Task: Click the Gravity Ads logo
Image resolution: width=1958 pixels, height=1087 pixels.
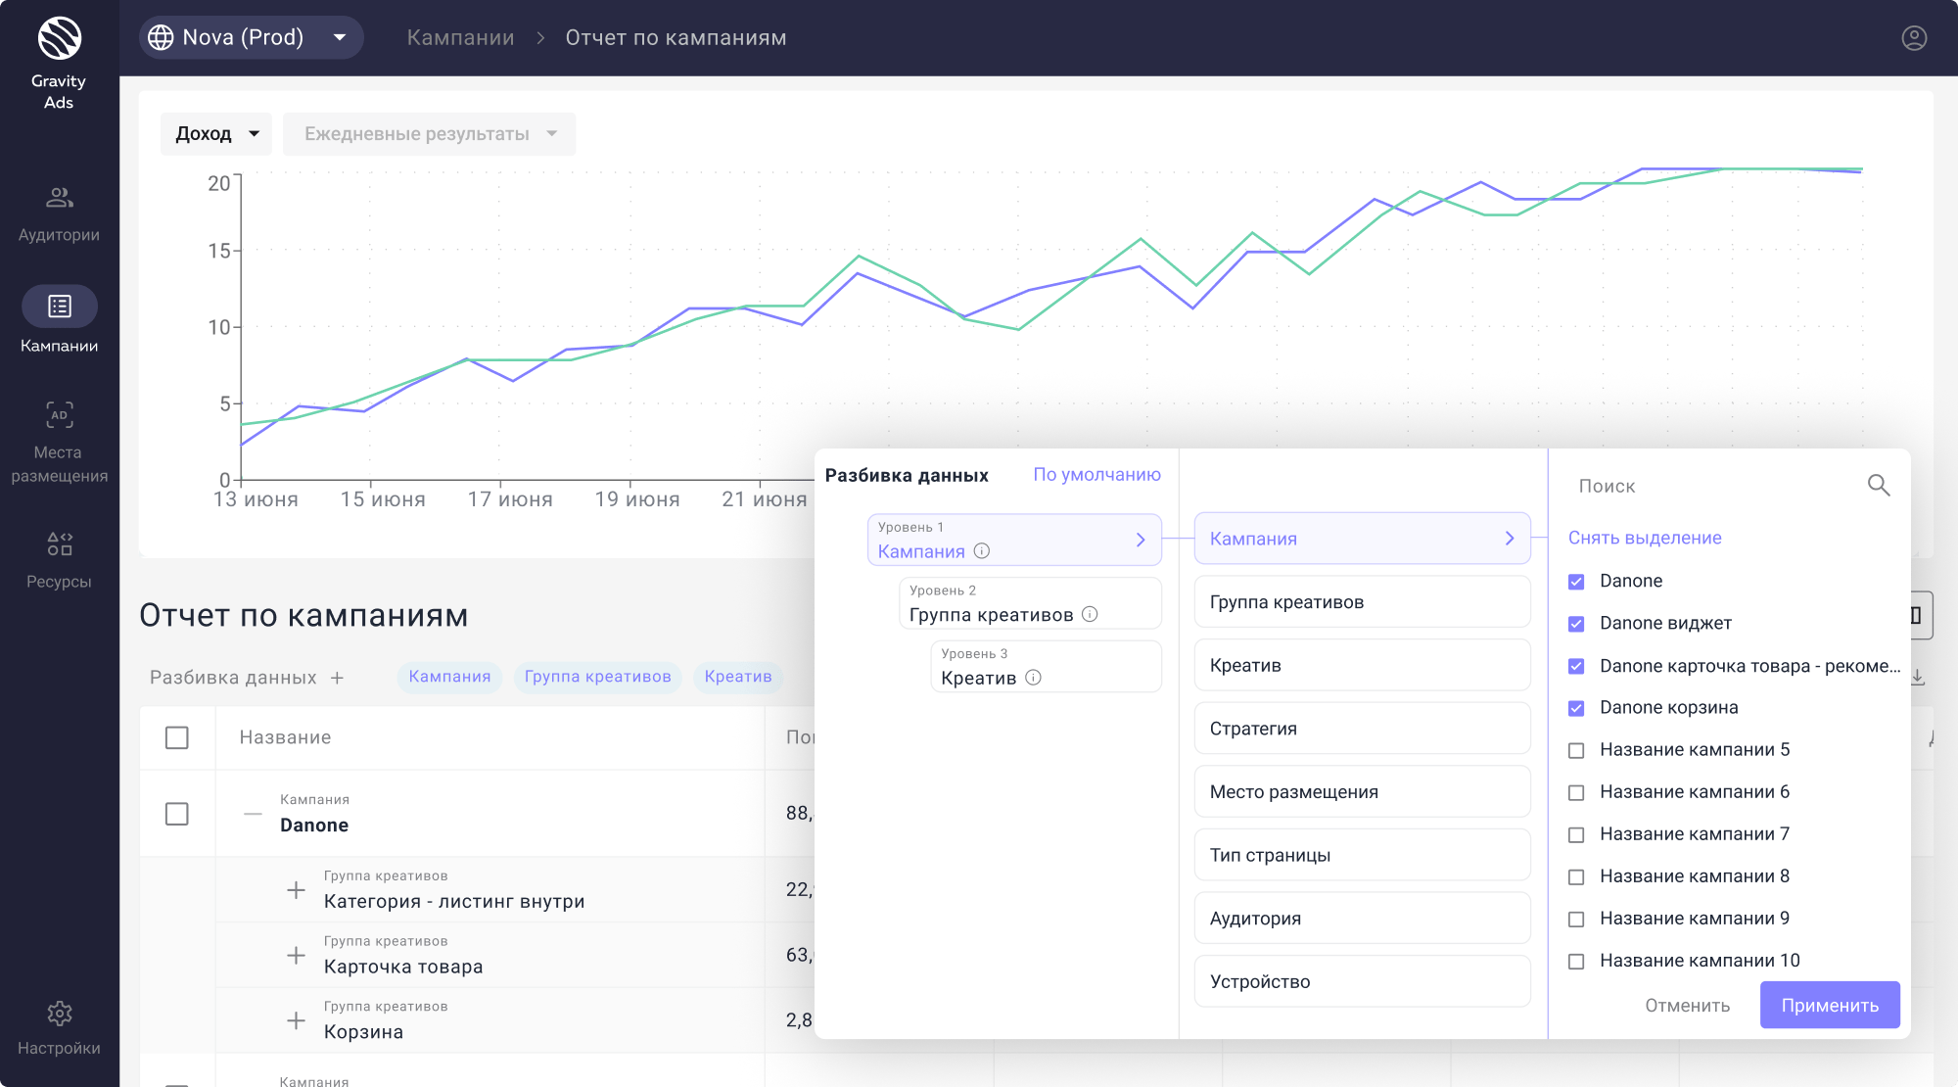Action: (59, 39)
